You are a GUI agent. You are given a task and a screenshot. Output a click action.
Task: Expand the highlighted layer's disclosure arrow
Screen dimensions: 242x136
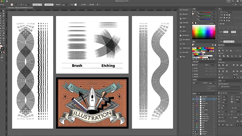198,99
